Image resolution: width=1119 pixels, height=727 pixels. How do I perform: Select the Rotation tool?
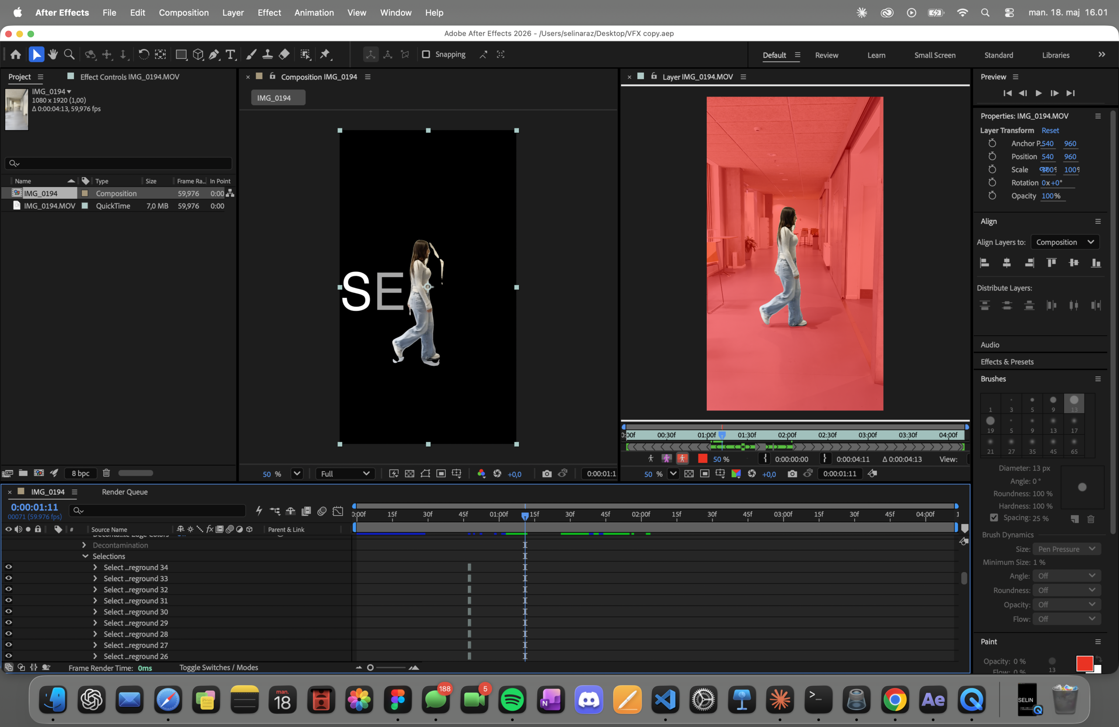[x=143, y=55]
